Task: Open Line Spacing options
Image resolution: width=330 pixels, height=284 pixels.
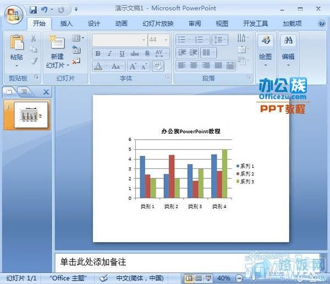Action: click(220, 40)
